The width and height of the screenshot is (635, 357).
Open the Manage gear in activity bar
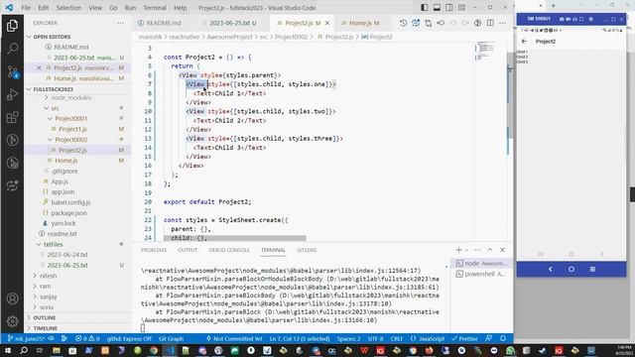click(12, 321)
